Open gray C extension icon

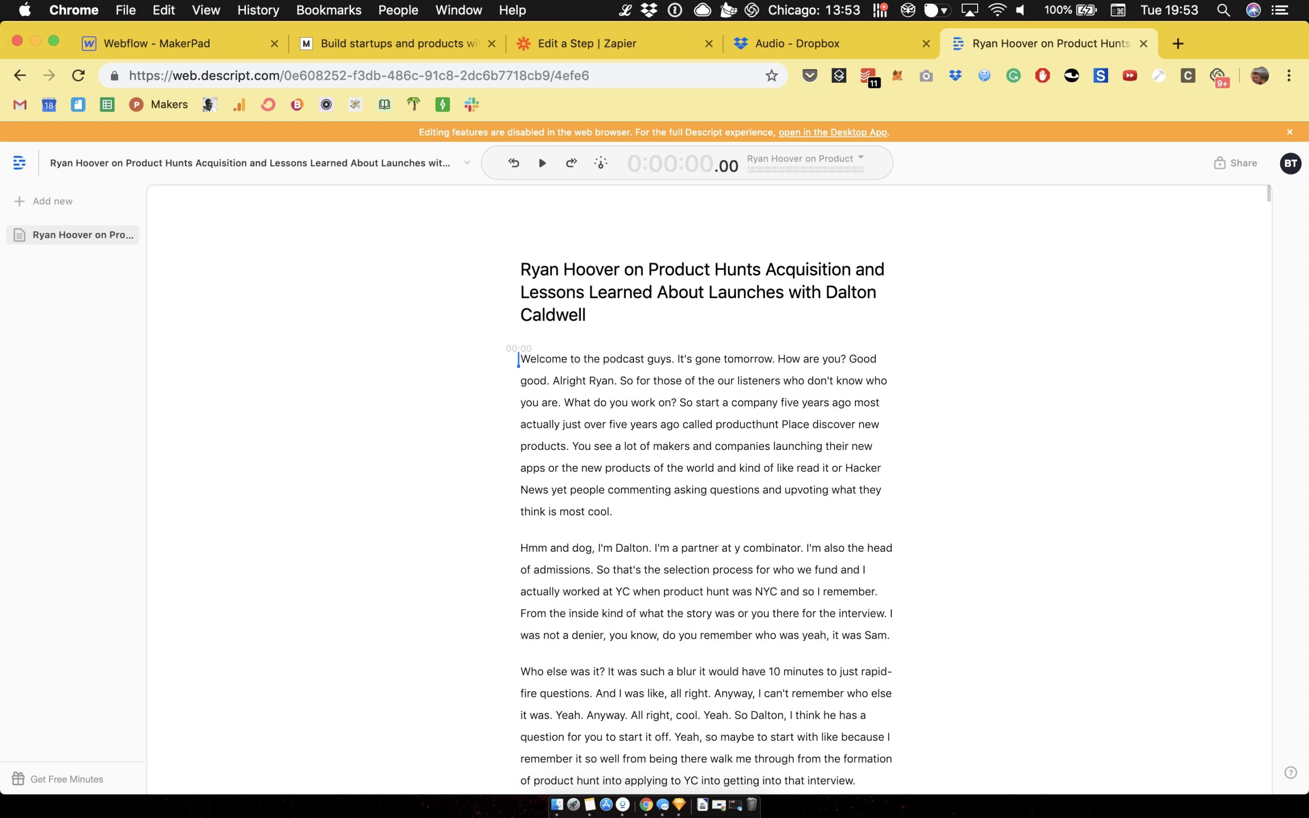coord(1187,75)
